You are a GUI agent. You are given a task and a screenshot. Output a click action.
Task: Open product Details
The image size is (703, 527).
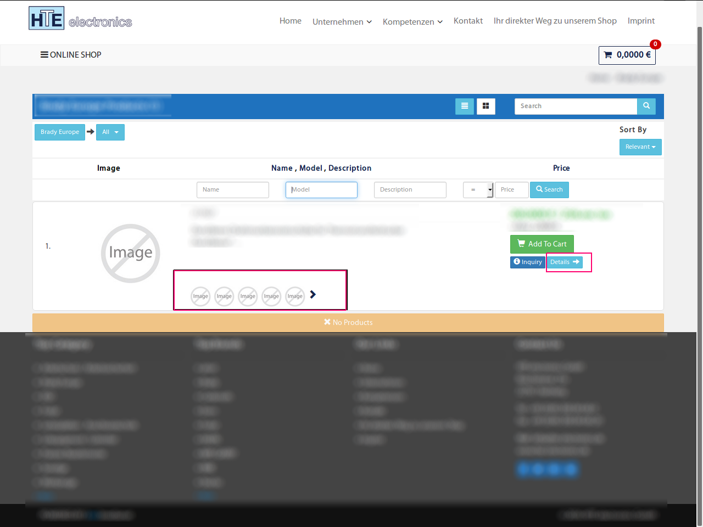click(565, 262)
